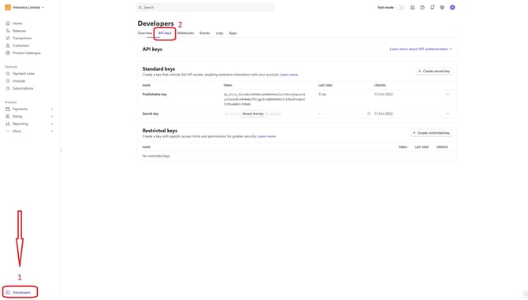
Task: Open the Secret key overflow menu
Action: pyautogui.click(x=448, y=113)
